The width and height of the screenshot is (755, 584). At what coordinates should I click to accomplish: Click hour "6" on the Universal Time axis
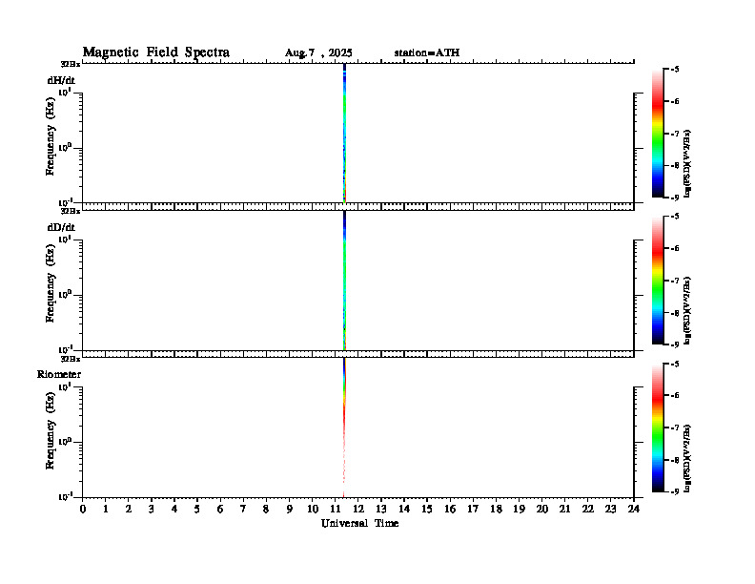220,509
